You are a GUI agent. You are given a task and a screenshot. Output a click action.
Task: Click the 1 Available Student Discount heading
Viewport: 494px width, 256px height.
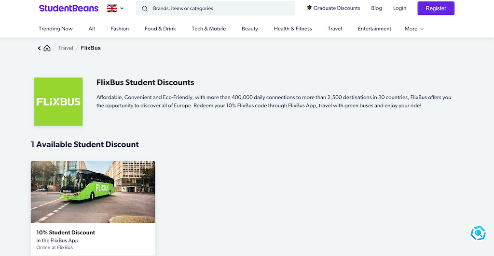click(85, 144)
